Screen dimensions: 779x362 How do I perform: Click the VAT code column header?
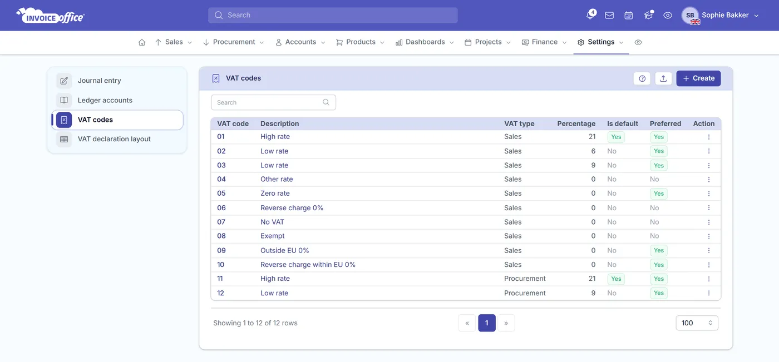click(x=233, y=123)
